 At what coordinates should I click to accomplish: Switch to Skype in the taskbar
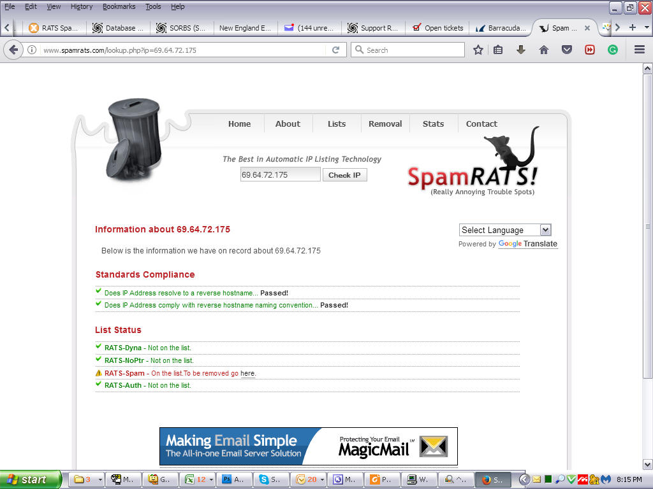[x=270, y=480]
